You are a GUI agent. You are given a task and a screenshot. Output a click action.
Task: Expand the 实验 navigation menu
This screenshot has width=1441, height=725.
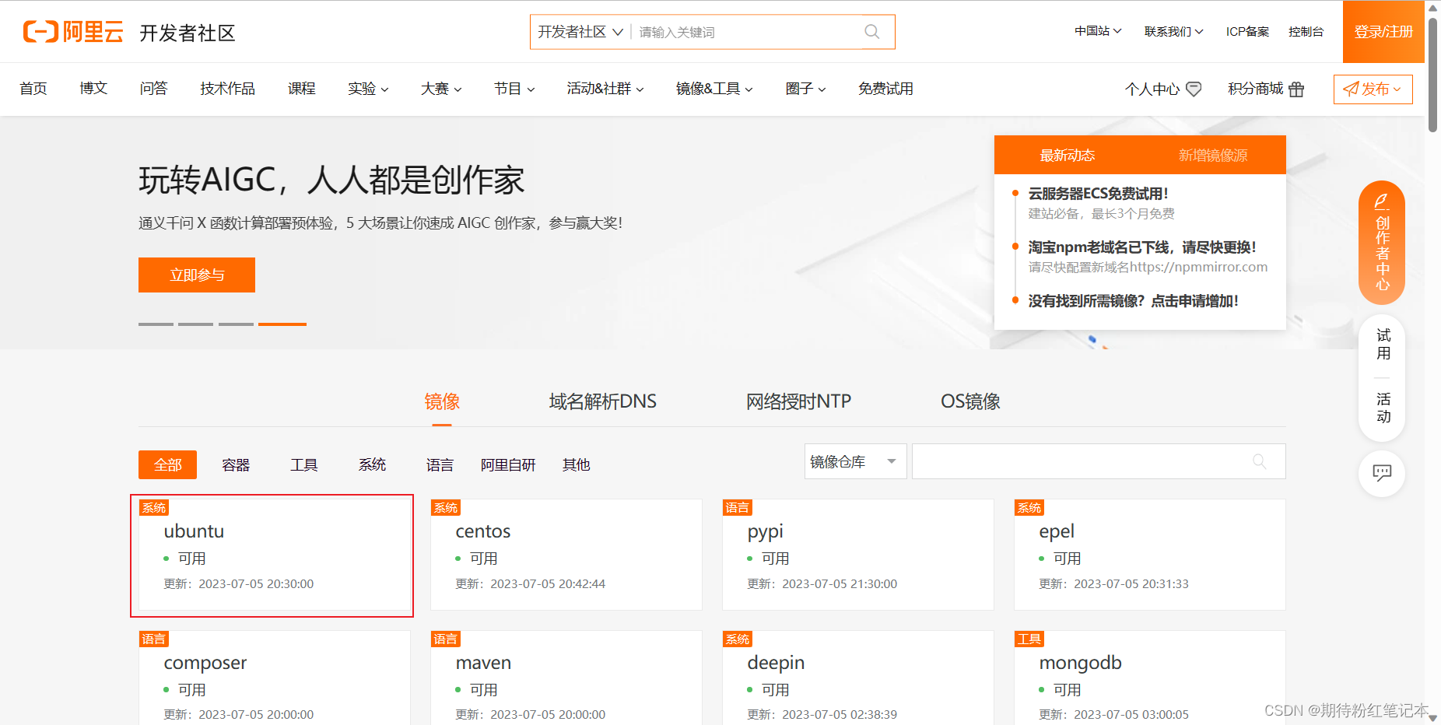[368, 89]
